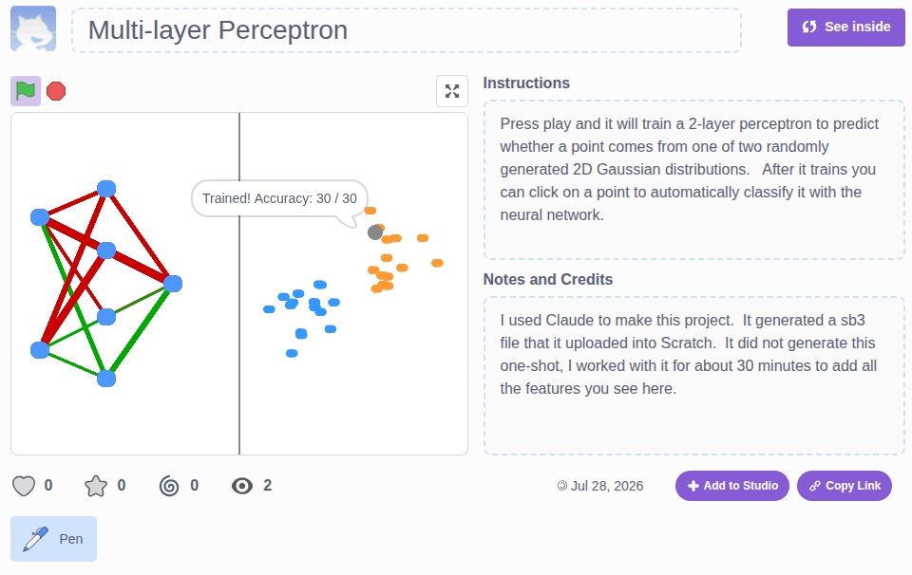Love this project with heart icon
This screenshot has width=912, height=575.
point(24,486)
